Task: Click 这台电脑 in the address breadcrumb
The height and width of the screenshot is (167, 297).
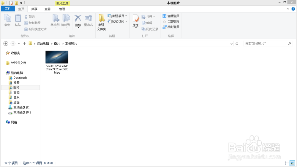Action: 43,44
